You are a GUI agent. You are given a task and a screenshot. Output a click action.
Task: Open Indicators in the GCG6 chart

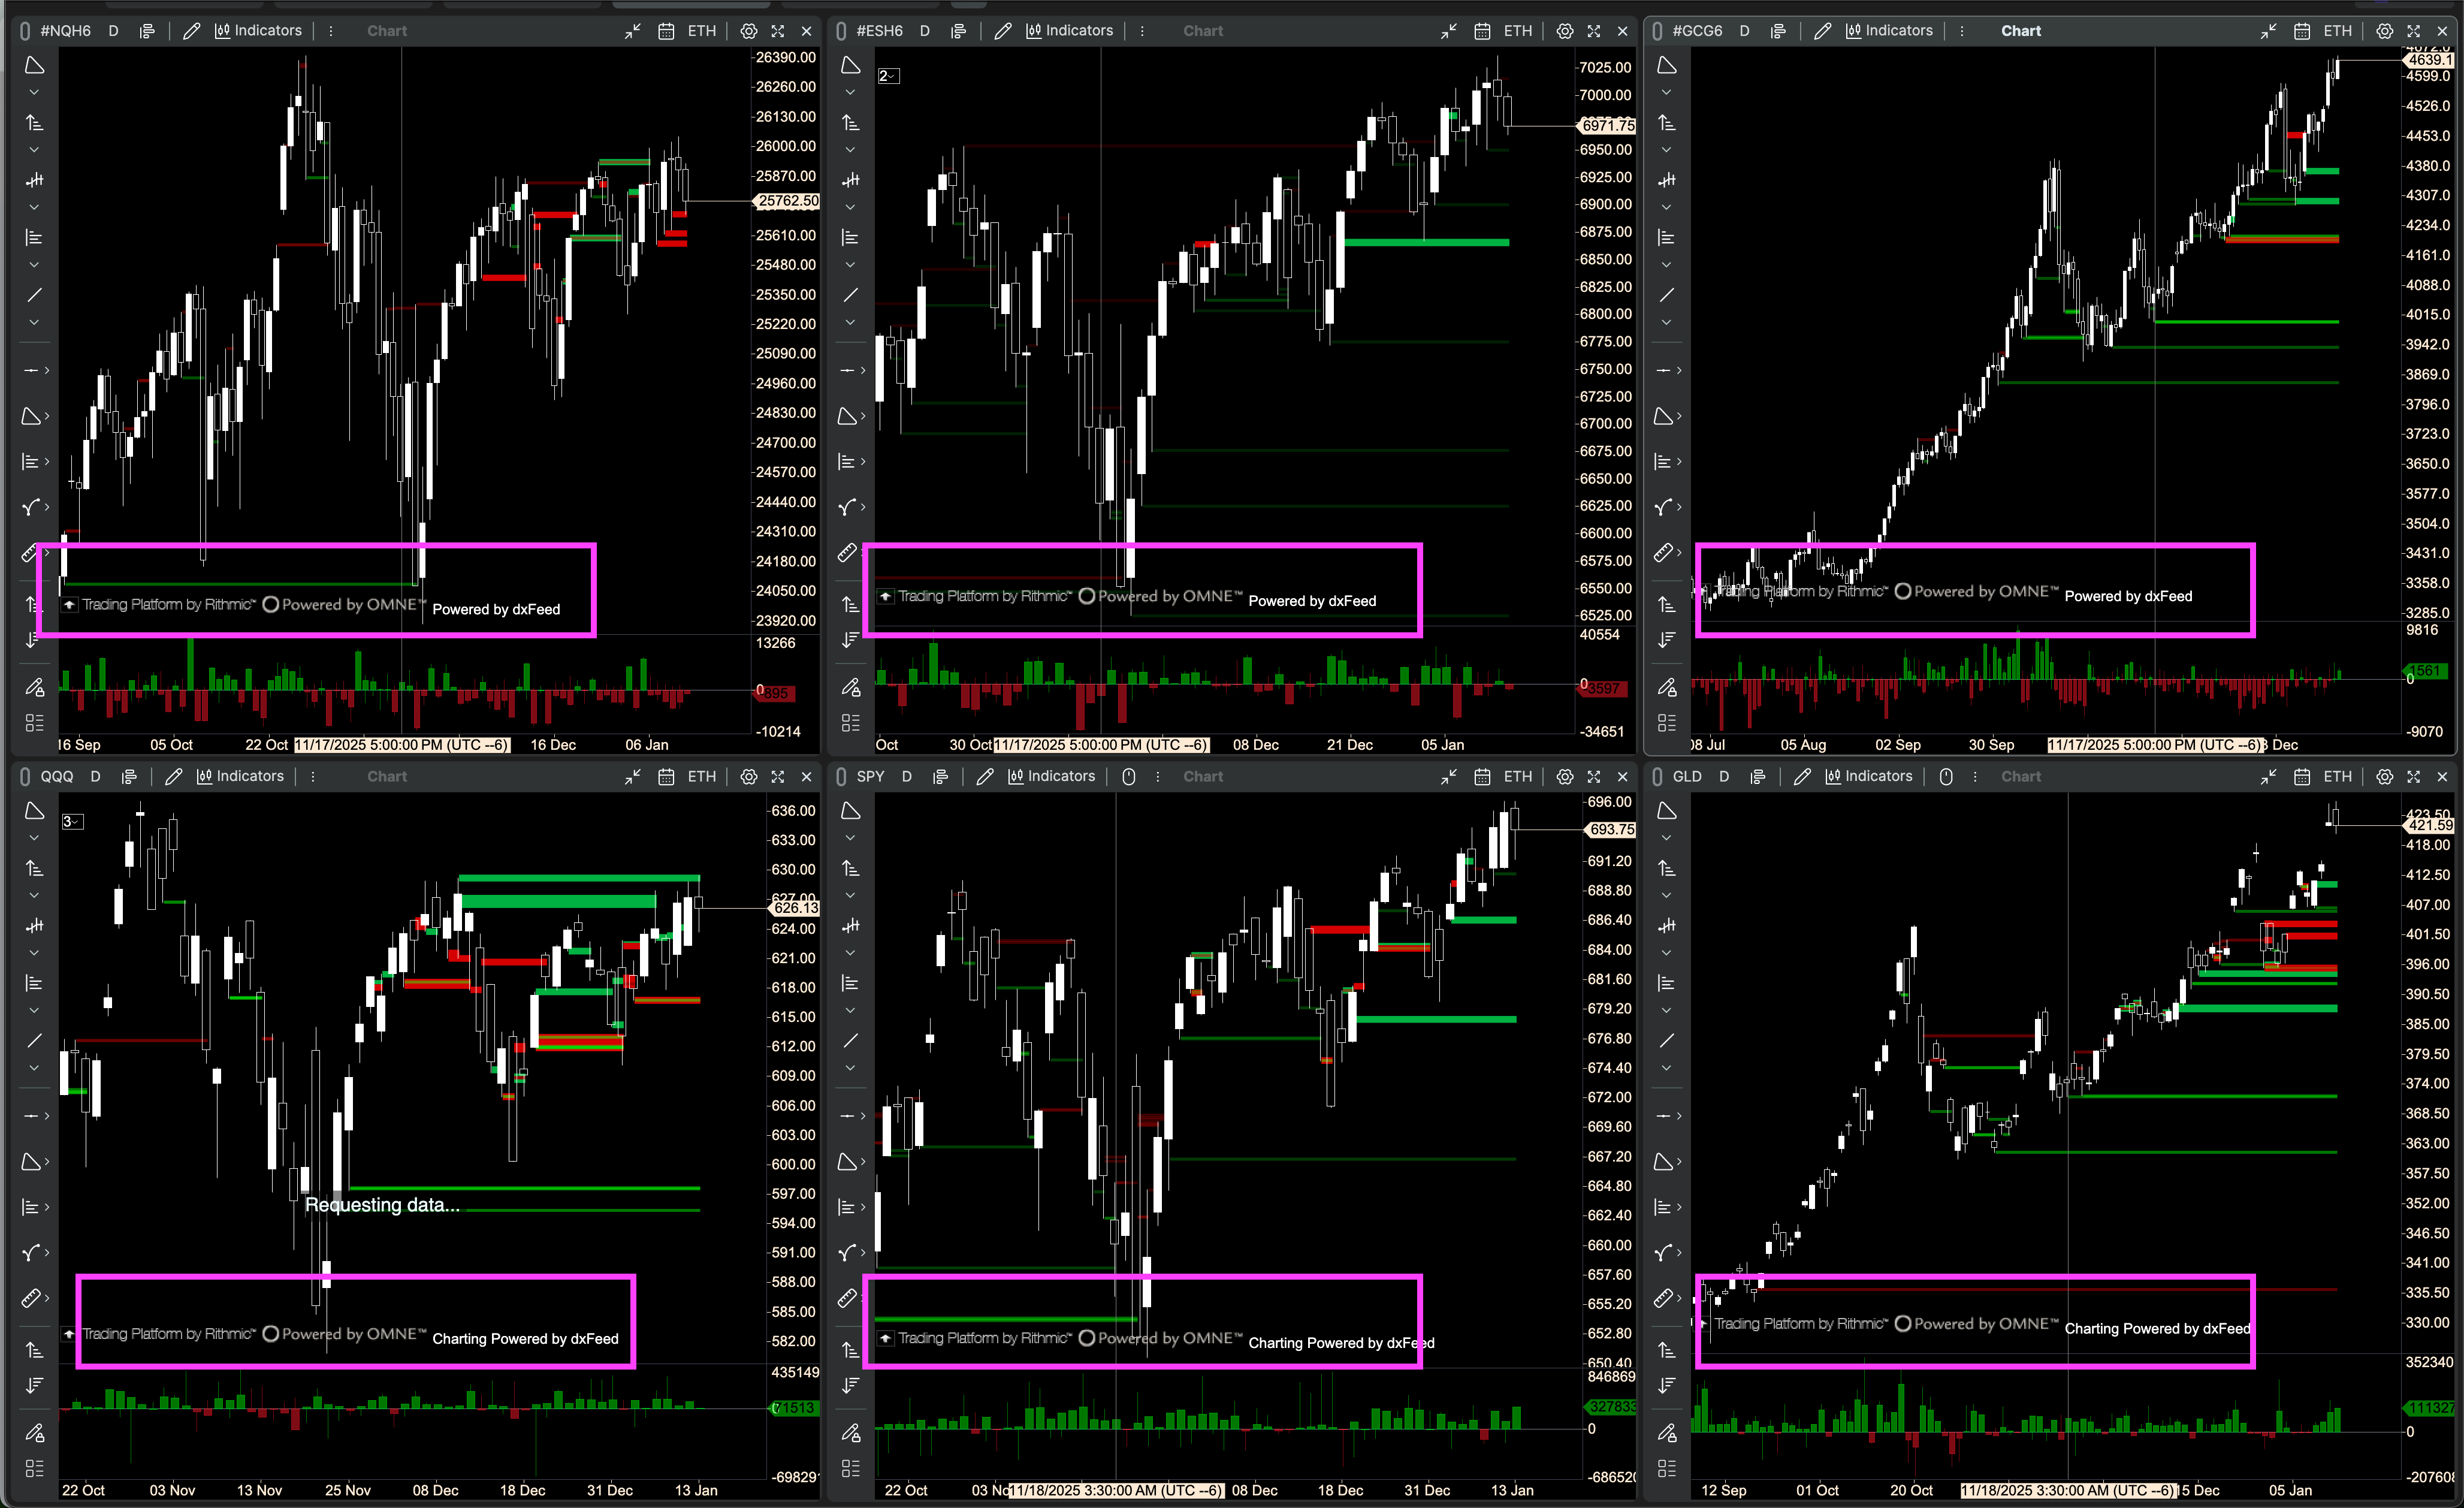[1889, 31]
